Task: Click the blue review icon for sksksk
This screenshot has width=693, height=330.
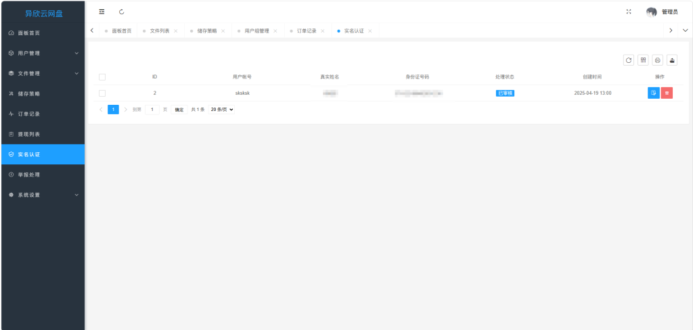Action: click(654, 93)
